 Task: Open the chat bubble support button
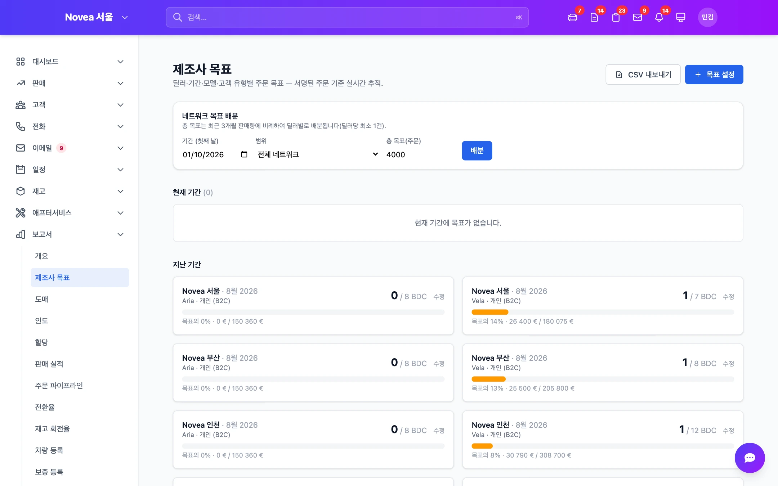point(750,458)
